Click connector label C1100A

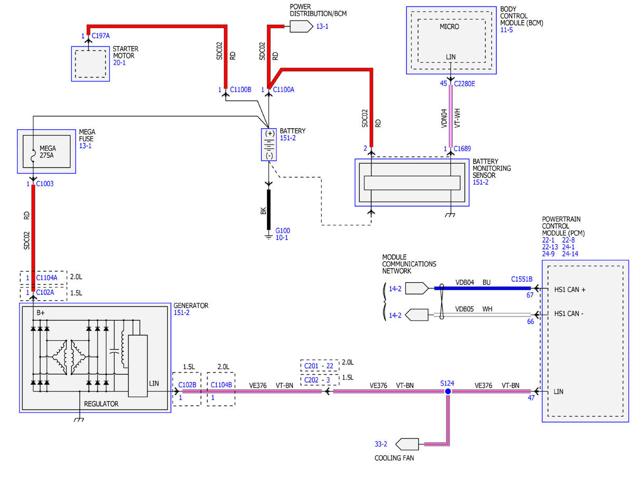pos(283,90)
